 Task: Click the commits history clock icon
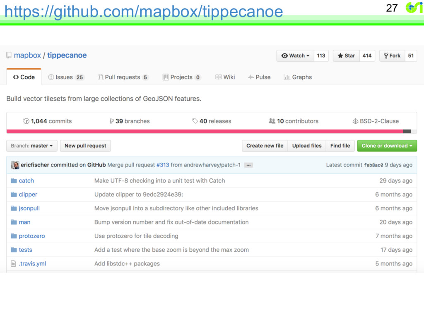click(x=26, y=121)
